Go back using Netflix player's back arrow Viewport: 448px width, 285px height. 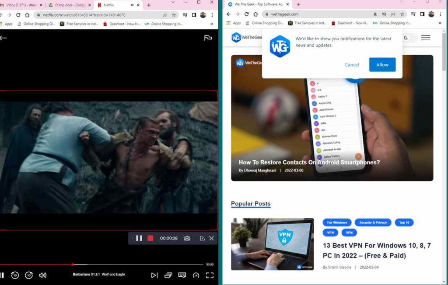tap(3, 38)
